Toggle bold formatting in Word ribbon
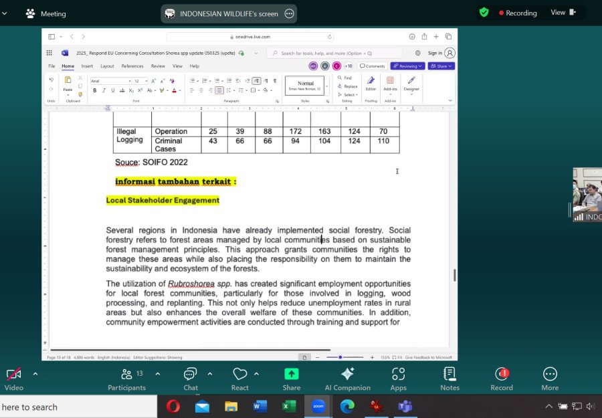602x418 pixels. tap(95, 90)
